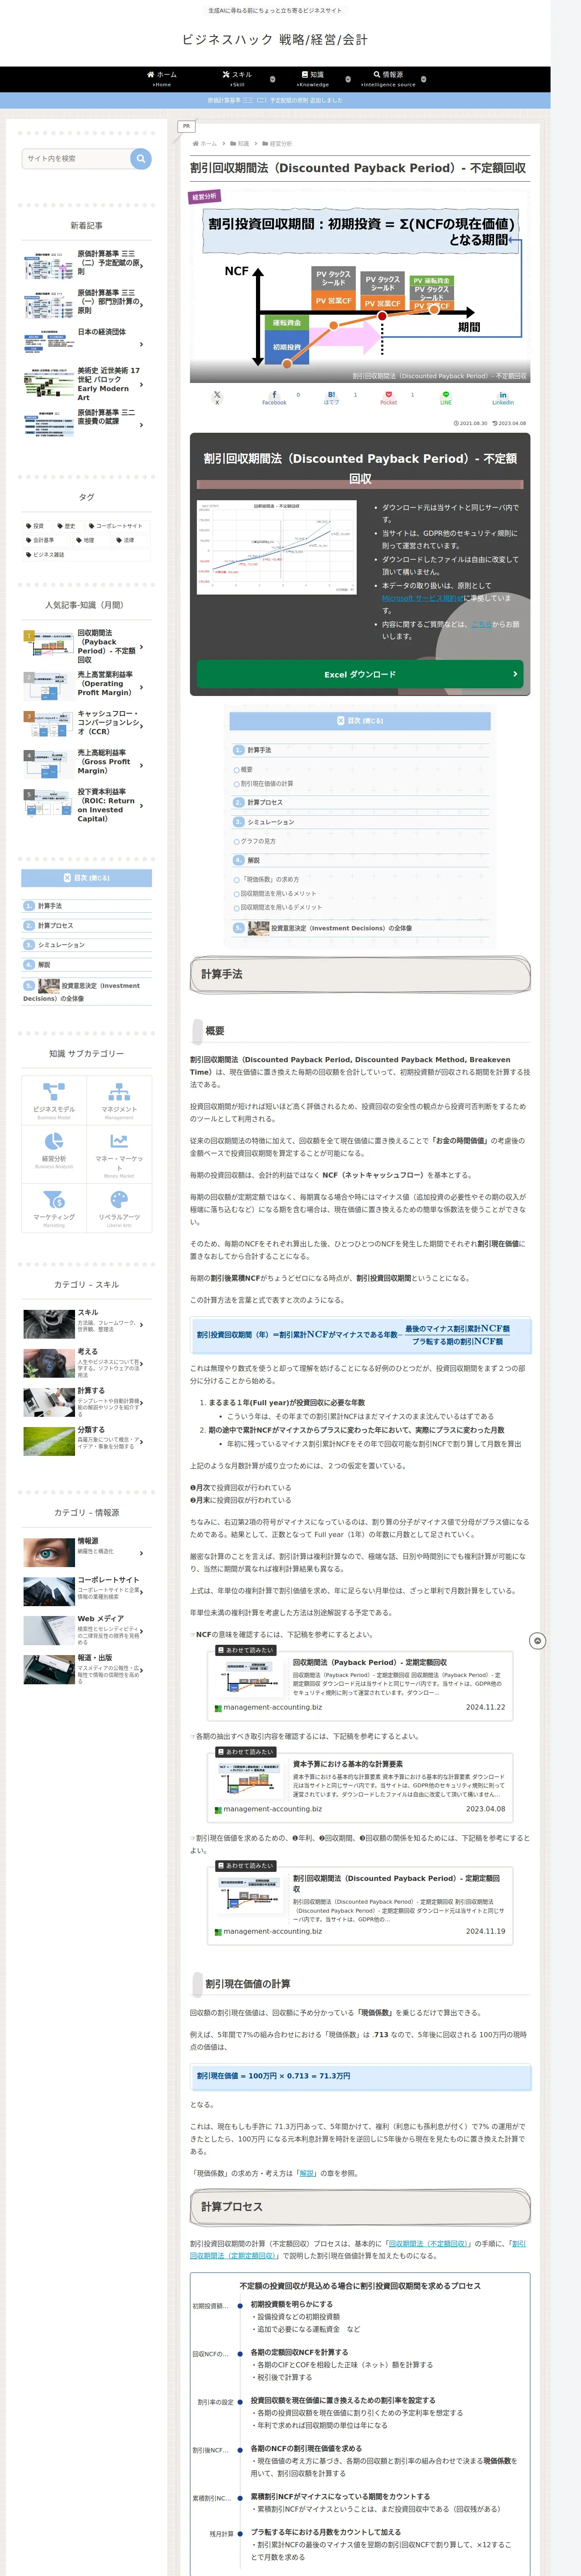Expand the 情報源 submenu arrow
Image resolution: width=581 pixels, height=2576 pixels.
coord(423,79)
